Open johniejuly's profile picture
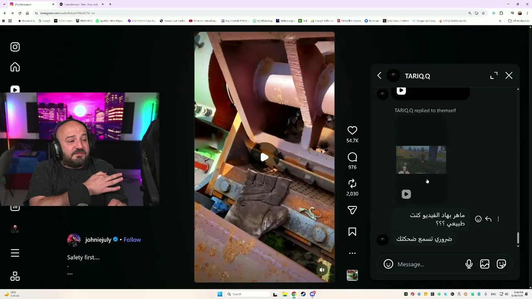The image size is (532, 299). (74, 240)
